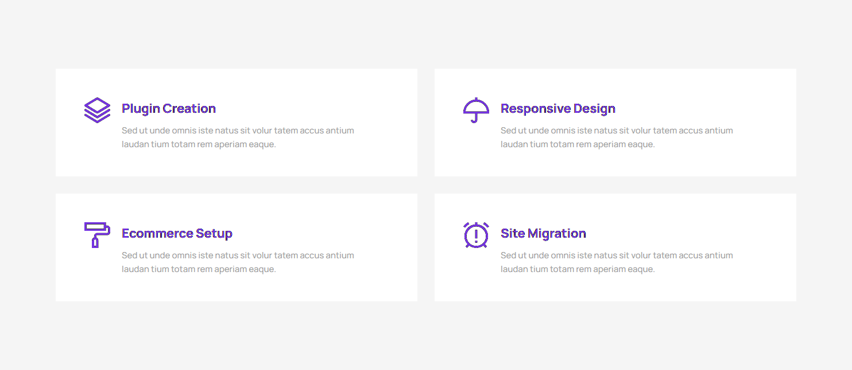This screenshot has width=852, height=370.
Task: Click second description line under Site Migration
Action: (578, 269)
